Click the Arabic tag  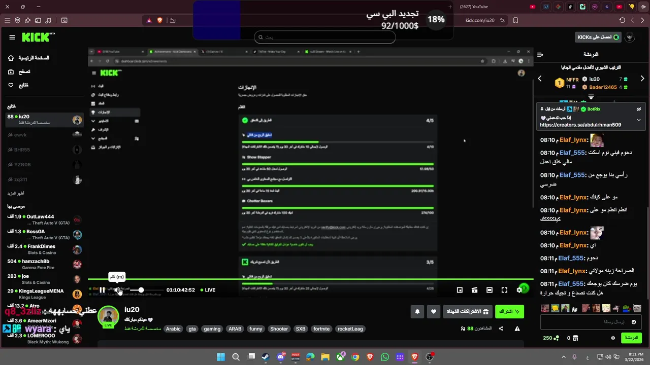click(x=173, y=328)
